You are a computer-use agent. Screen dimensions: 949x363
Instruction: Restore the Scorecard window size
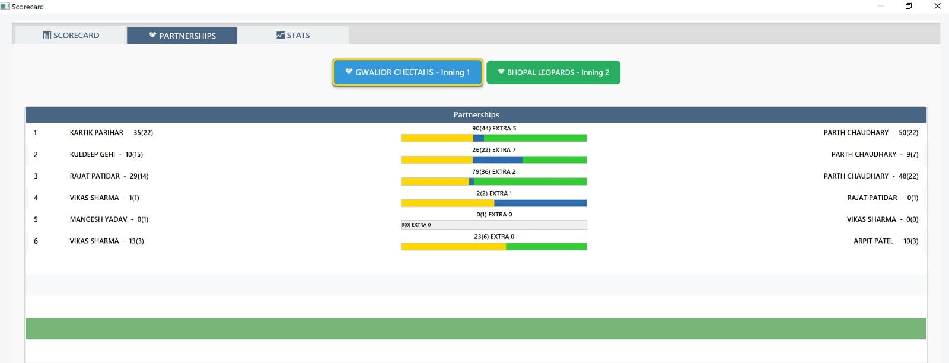tap(908, 6)
